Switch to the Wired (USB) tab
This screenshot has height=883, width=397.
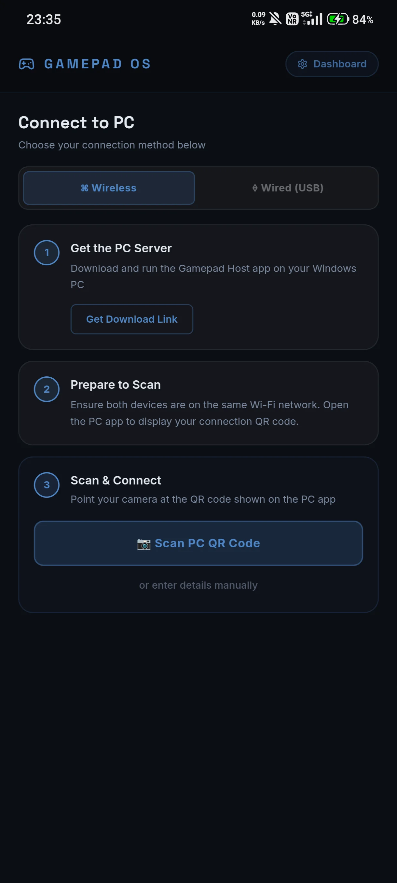point(288,188)
